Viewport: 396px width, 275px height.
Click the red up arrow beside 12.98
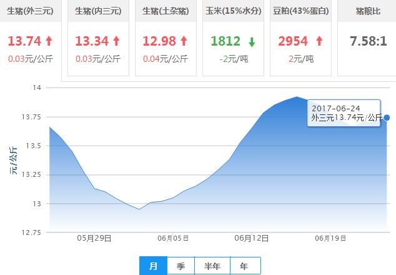pos(184,41)
